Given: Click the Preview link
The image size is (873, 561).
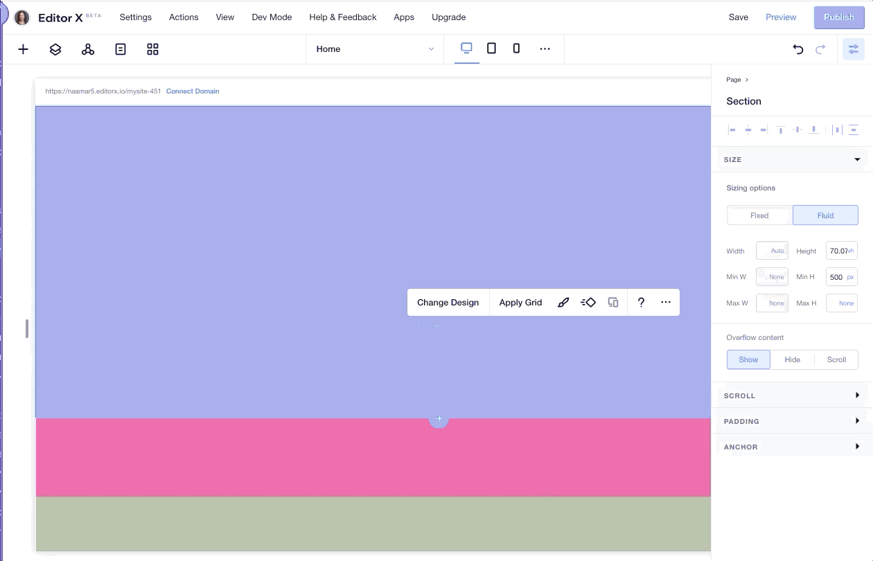Looking at the screenshot, I should click(781, 17).
